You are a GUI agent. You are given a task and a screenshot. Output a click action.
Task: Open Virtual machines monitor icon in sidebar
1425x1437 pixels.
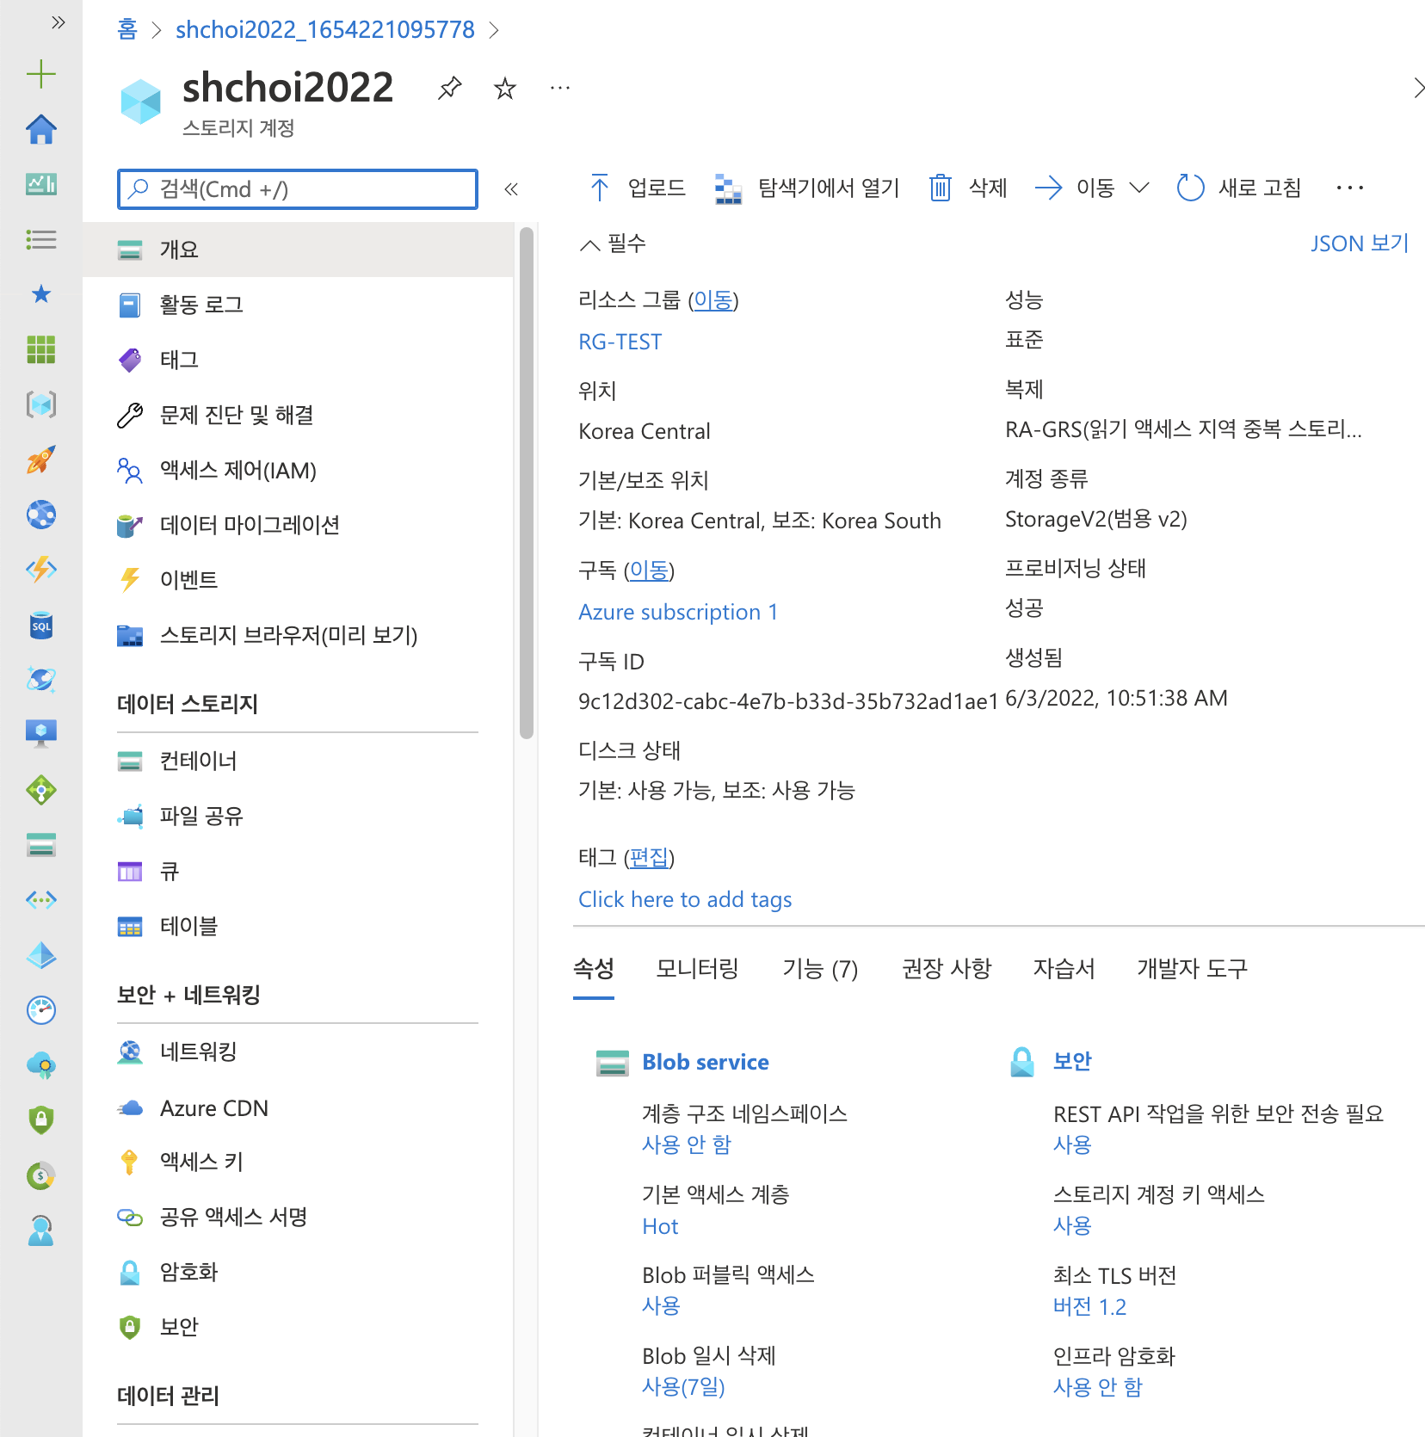coord(41,734)
